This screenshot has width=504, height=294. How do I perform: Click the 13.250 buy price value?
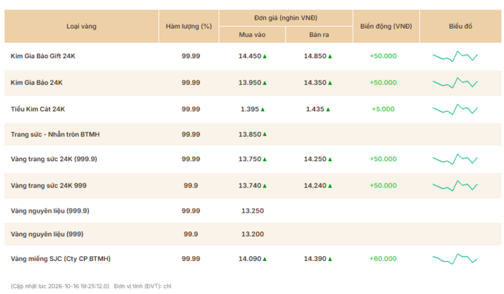coord(253,211)
